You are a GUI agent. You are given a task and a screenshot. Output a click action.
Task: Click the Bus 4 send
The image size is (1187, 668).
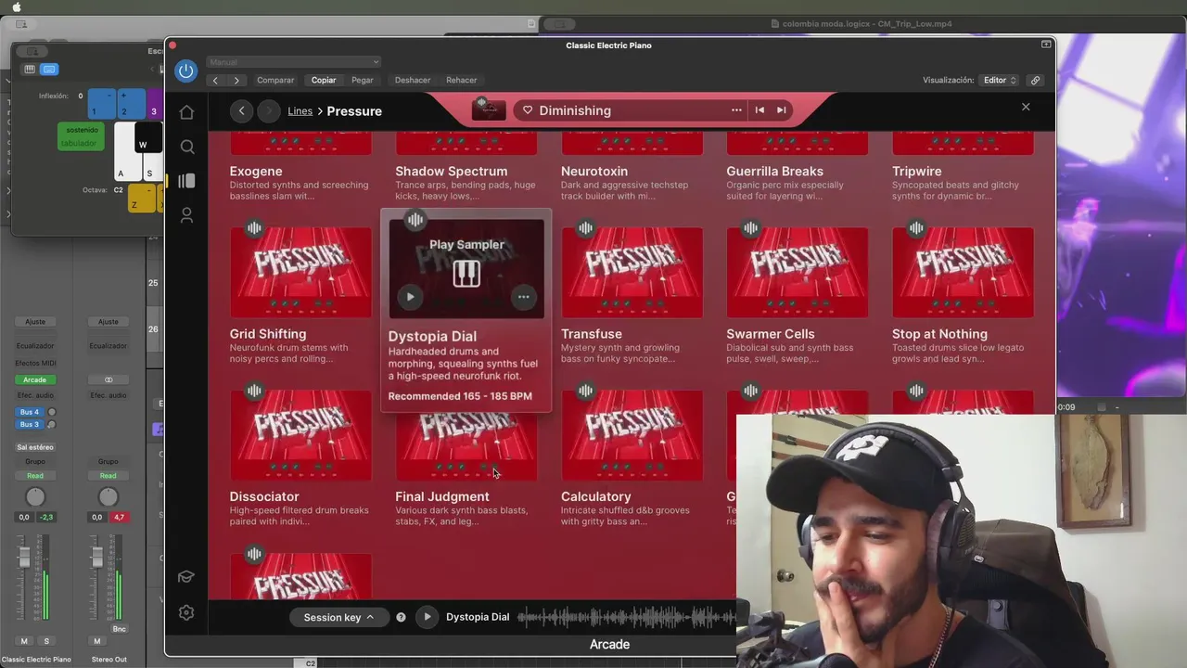(30, 412)
